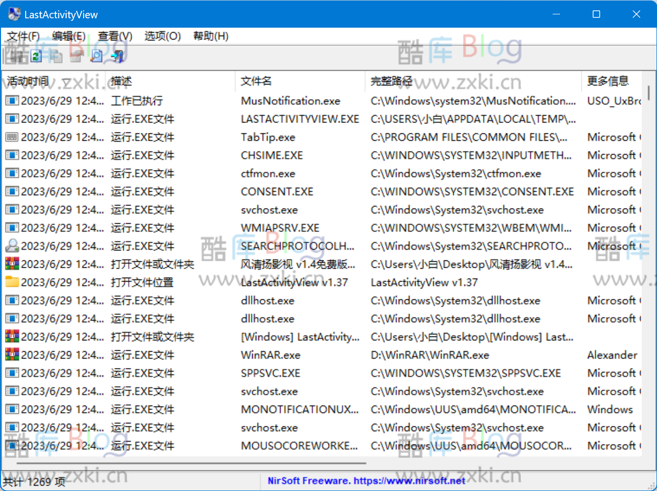Image resolution: width=657 pixels, height=491 pixels.
Task: Open the 帮助 menu
Action: pyautogui.click(x=210, y=36)
